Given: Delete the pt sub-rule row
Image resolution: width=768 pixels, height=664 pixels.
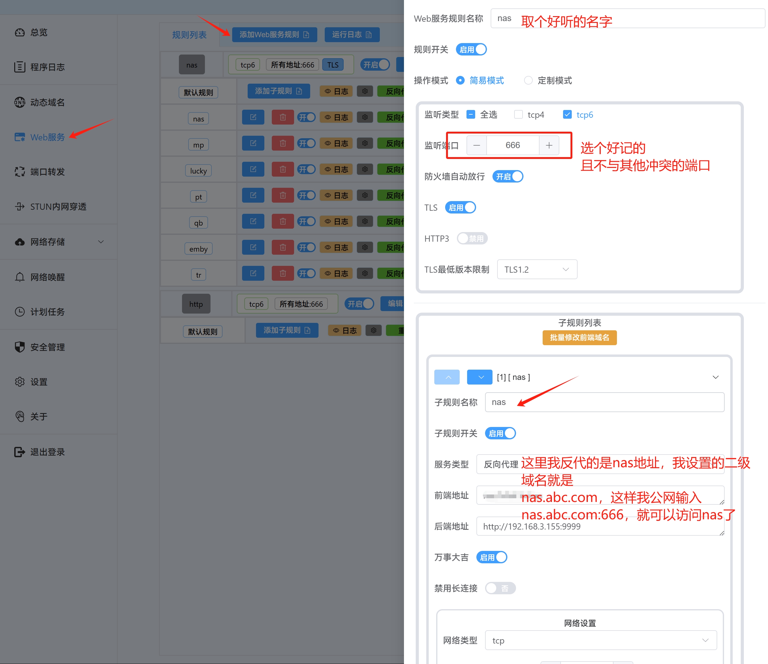Looking at the screenshot, I should pos(283,195).
